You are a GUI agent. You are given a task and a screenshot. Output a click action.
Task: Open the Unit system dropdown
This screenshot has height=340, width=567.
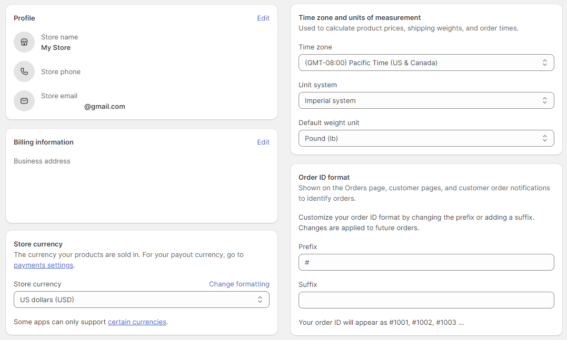point(425,100)
